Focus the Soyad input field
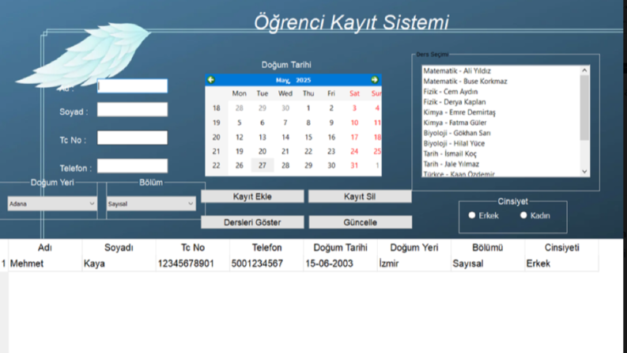 [x=132, y=109]
